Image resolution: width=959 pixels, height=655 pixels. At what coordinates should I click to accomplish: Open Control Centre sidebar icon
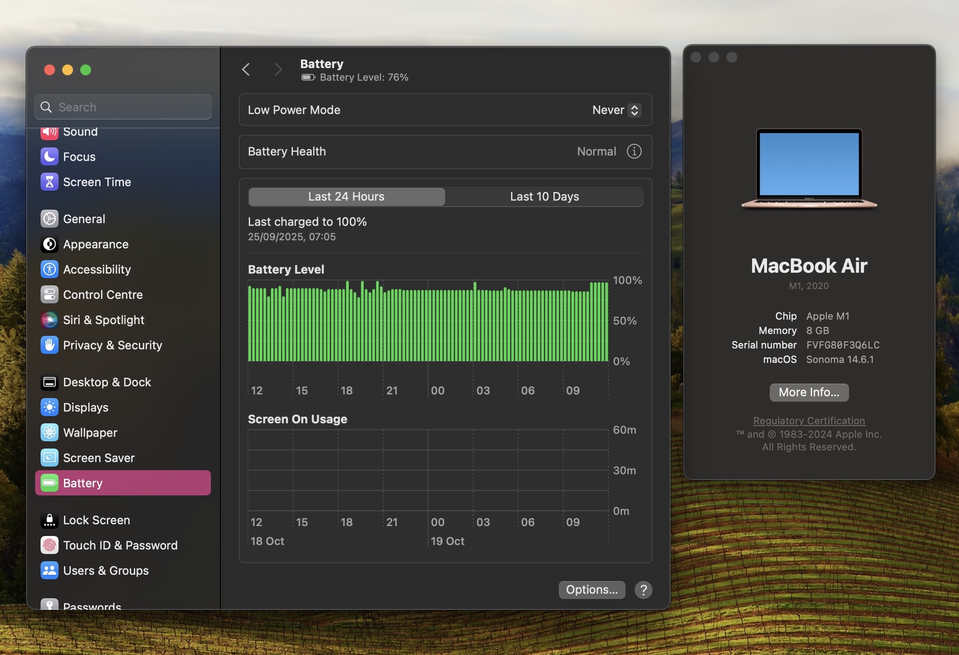coord(49,294)
